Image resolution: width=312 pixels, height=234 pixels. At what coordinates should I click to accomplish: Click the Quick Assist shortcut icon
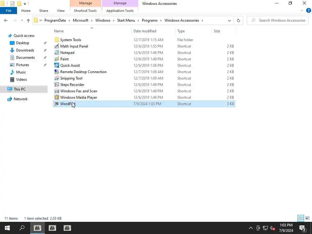tap(57, 65)
